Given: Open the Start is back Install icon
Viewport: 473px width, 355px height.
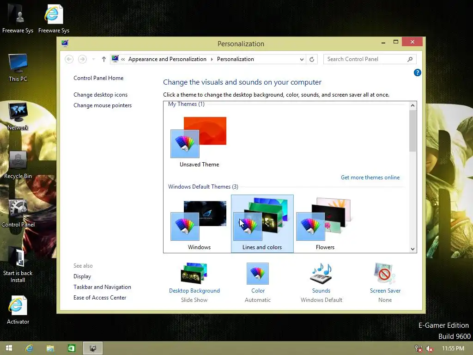Looking at the screenshot, I should click(x=18, y=265).
